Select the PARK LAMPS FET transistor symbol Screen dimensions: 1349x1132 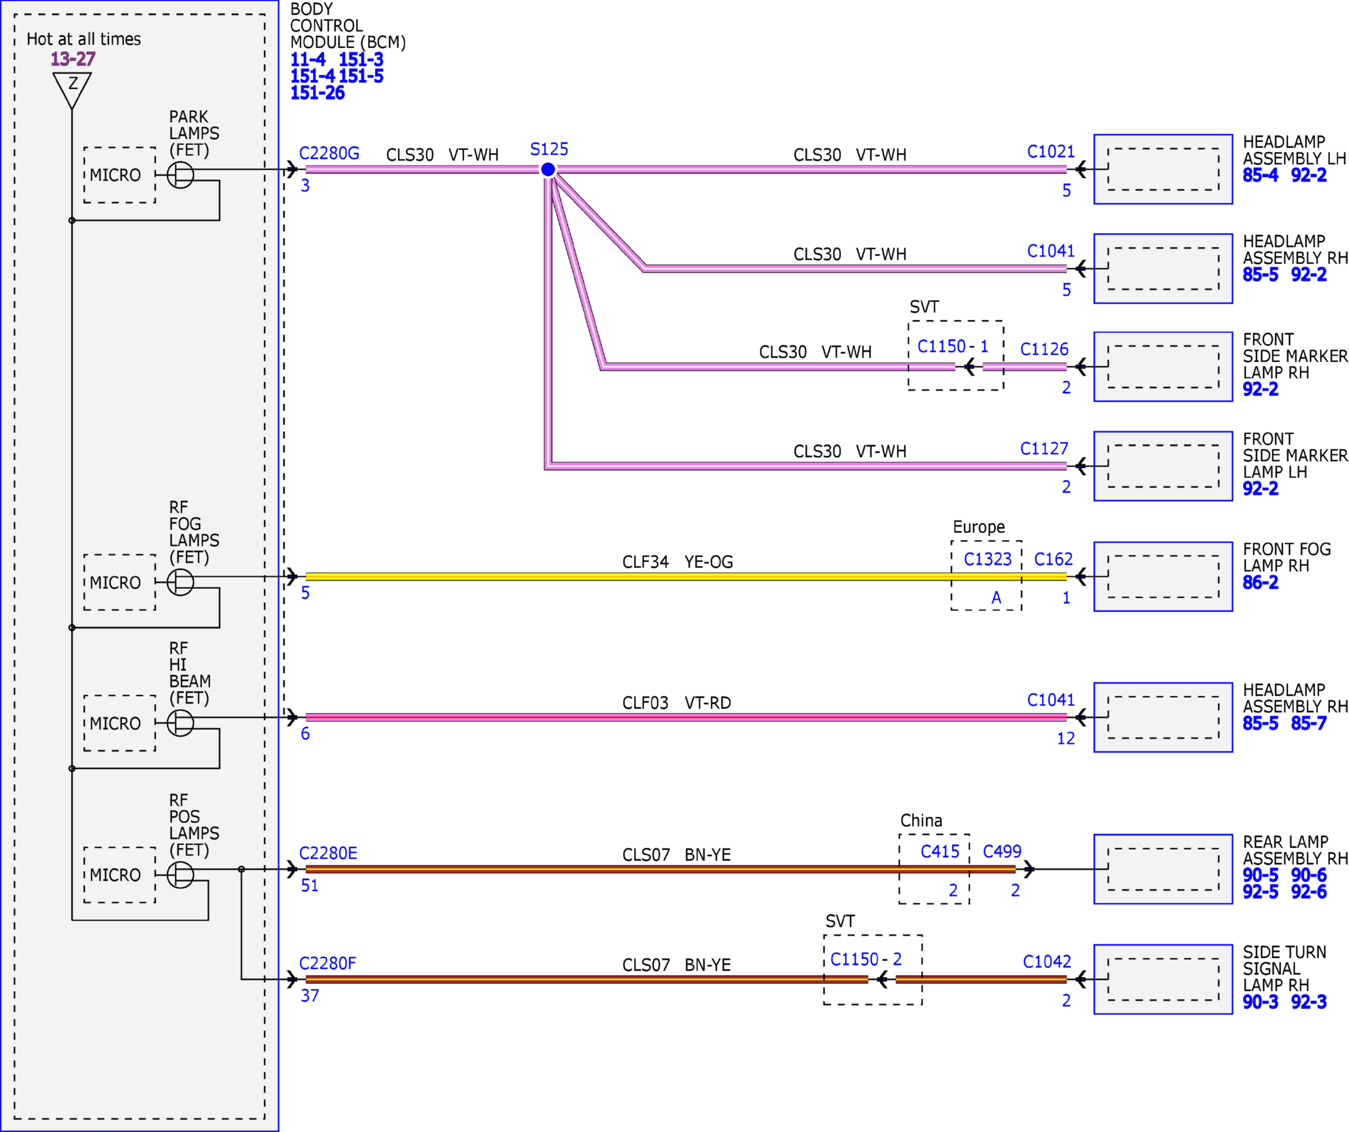coord(180,175)
